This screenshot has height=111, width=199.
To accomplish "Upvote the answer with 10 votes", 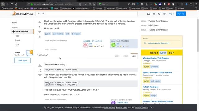I will [x=40, y=66].
